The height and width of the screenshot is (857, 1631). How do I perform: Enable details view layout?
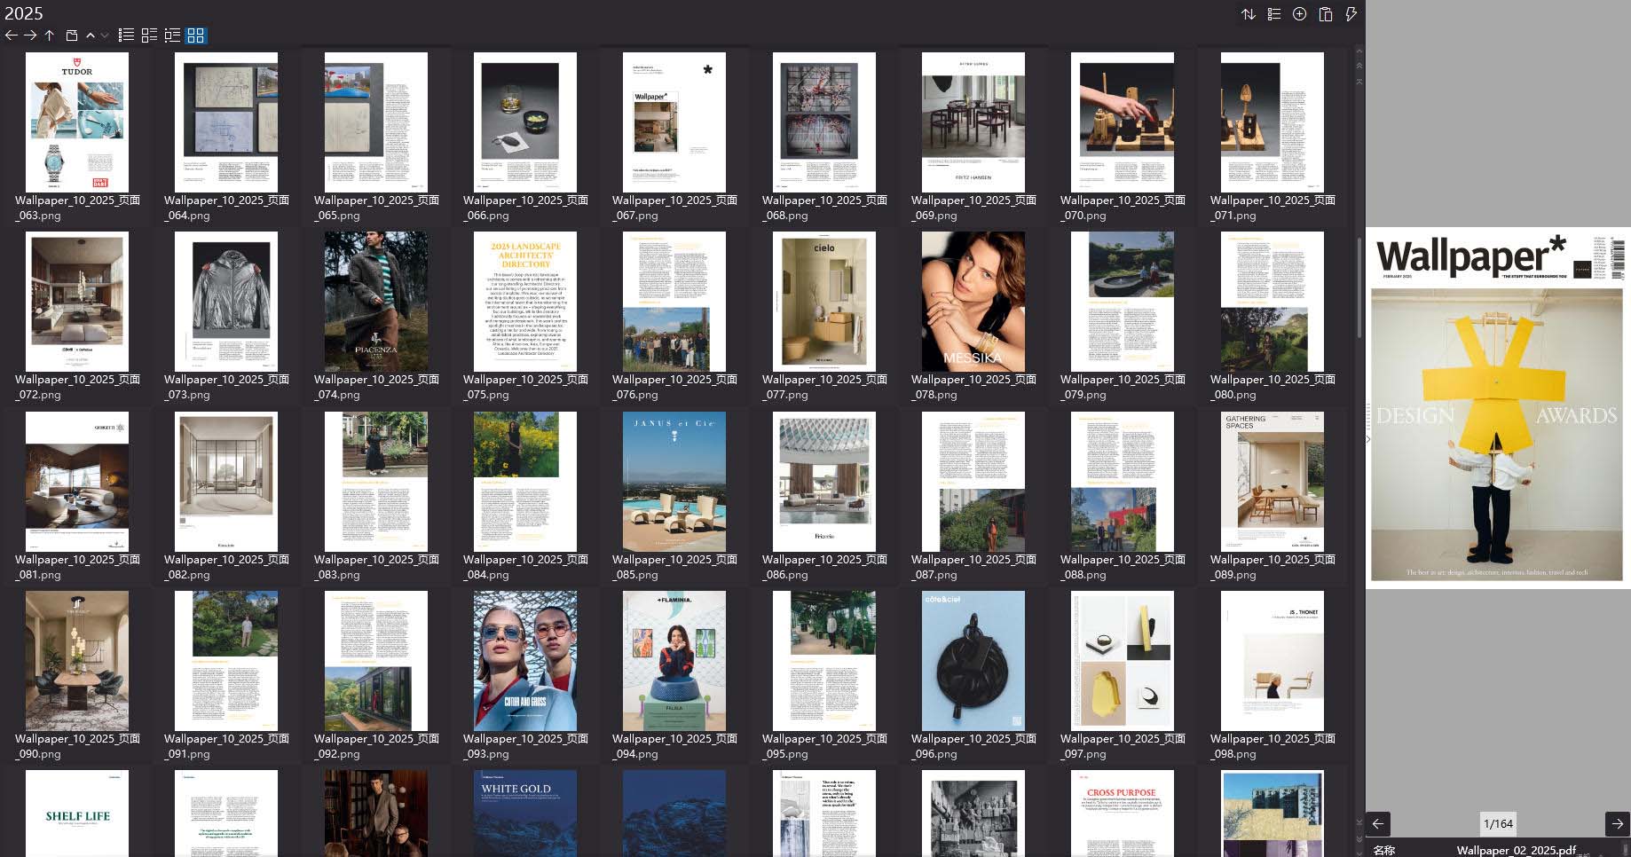tap(149, 35)
